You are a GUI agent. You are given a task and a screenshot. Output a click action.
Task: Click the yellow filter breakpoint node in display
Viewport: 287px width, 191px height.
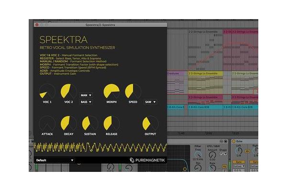point(185,169)
